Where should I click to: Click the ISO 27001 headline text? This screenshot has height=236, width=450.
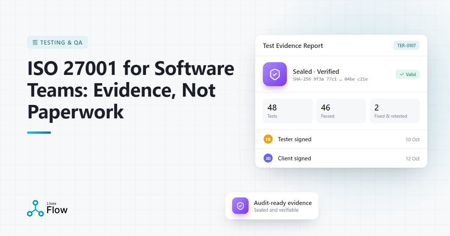coord(131,90)
